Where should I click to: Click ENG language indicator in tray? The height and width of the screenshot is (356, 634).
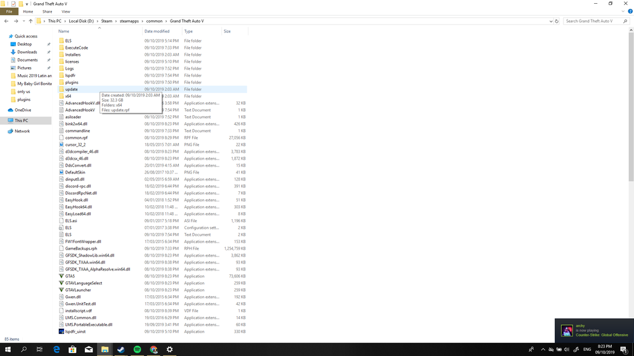tap(587, 350)
